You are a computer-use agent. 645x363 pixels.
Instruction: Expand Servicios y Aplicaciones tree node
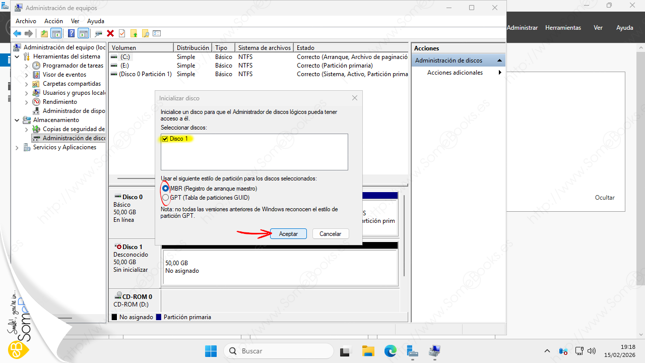tap(17, 148)
